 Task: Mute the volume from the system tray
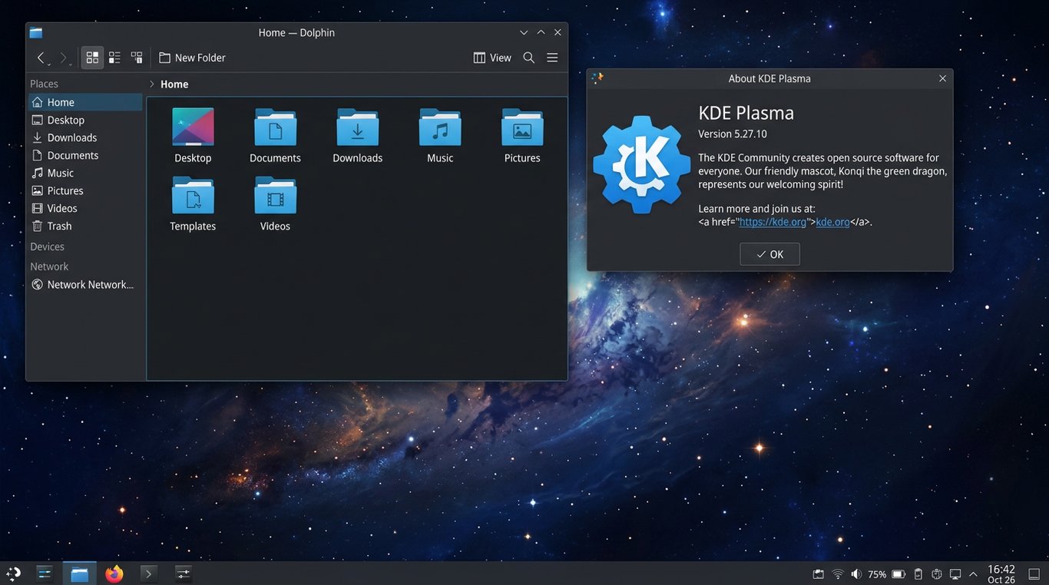click(x=855, y=573)
